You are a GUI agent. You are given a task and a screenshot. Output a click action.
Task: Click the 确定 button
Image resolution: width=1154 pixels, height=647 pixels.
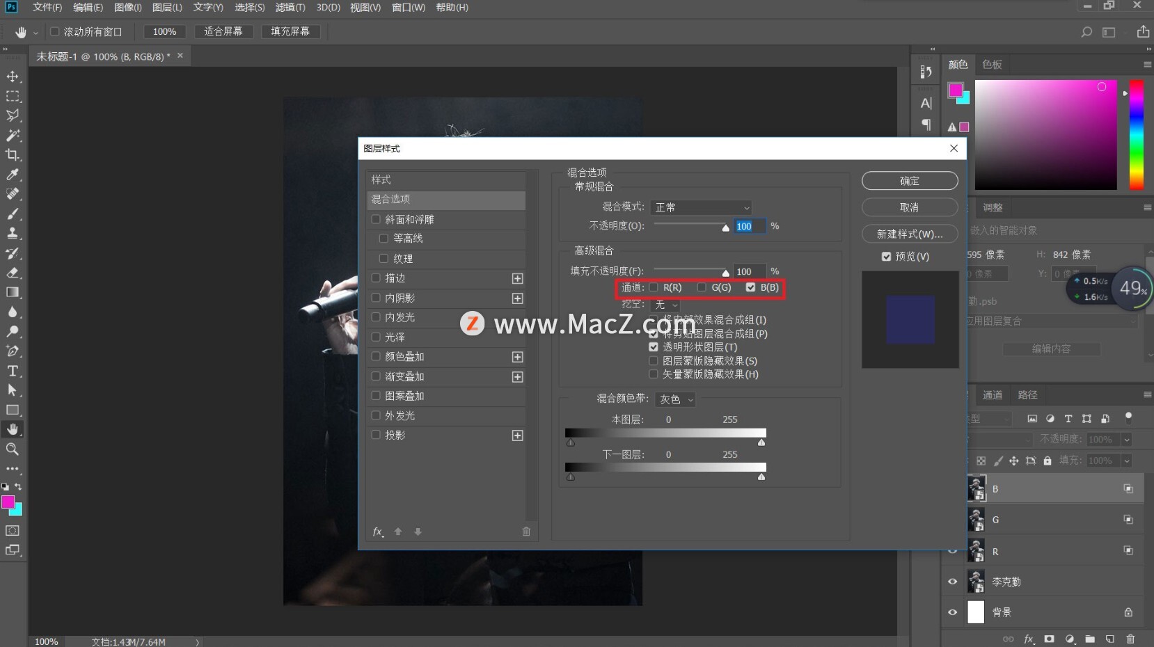pyautogui.click(x=910, y=181)
